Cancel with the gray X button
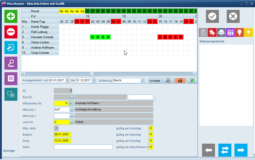The width and height of the screenshot is (255, 160). (233, 16)
